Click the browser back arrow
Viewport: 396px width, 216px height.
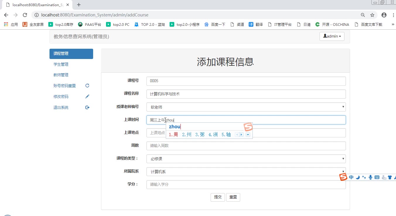point(6,15)
